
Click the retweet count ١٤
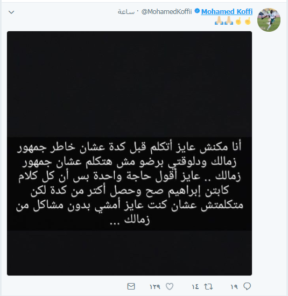pos(195,287)
